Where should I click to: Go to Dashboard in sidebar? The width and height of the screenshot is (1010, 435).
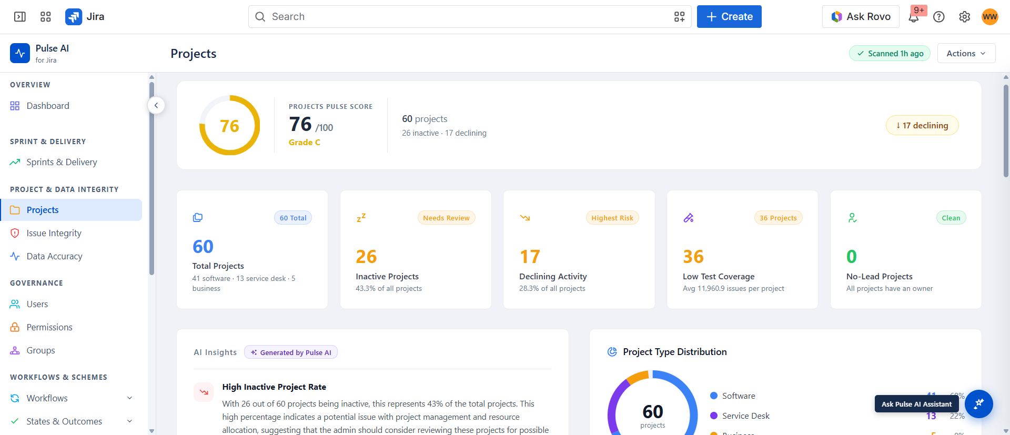[71, 106]
